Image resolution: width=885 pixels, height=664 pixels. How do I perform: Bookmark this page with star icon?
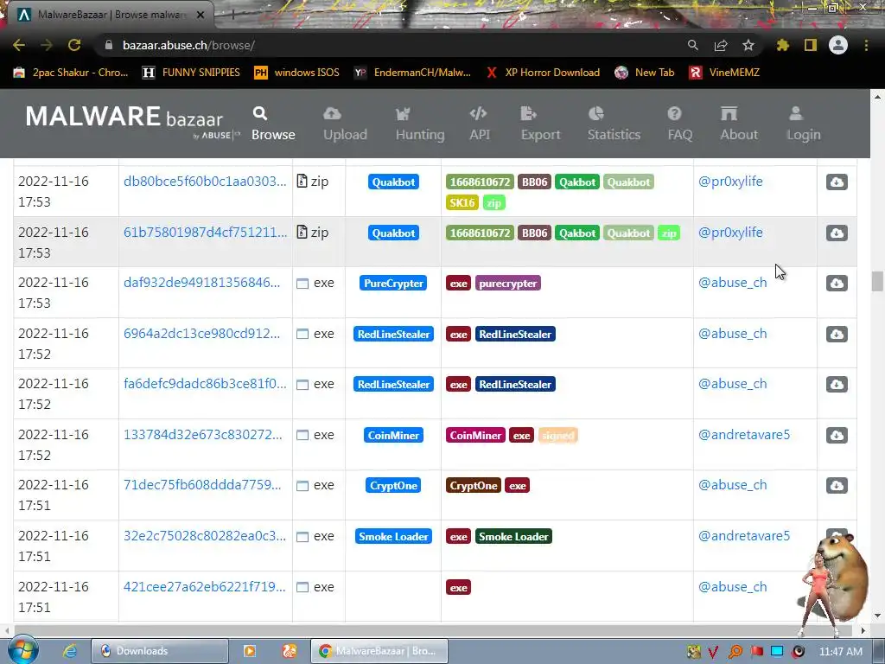pyautogui.click(x=748, y=45)
